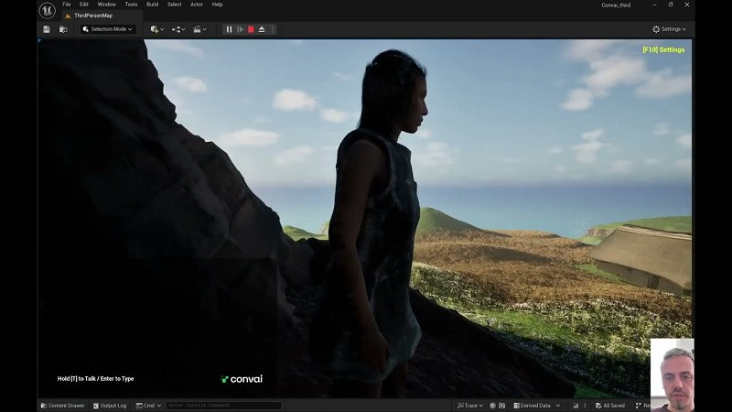The width and height of the screenshot is (732, 412).
Task: Open the Selection Mode dropdown
Action: coord(108,29)
